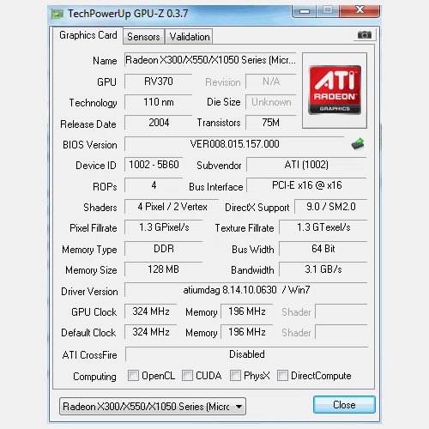This screenshot has height=429, width=429.
Task: Toggle the CUDA checkbox
Action: 187,375
